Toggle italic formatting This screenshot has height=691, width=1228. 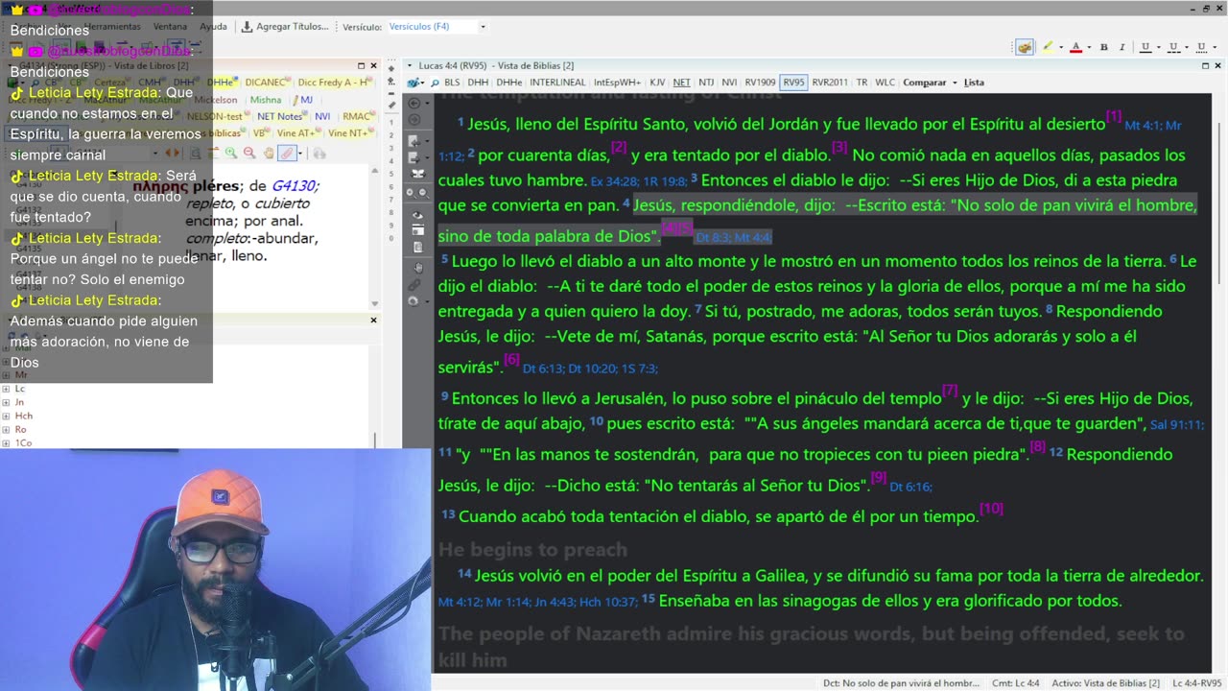tap(1121, 47)
